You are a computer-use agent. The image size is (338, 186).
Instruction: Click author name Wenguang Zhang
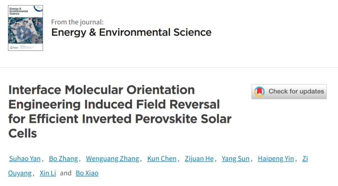pyautogui.click(x=112, y=159)
